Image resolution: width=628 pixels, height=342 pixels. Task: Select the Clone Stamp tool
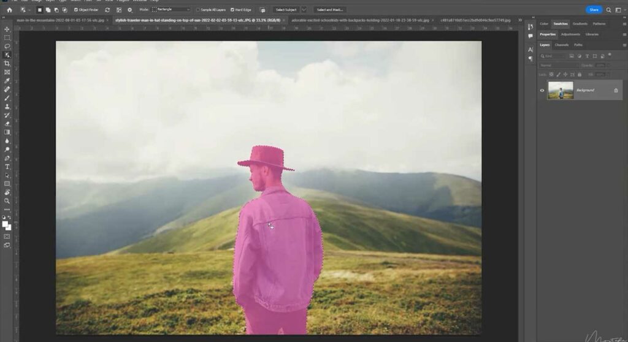point(7,107)
